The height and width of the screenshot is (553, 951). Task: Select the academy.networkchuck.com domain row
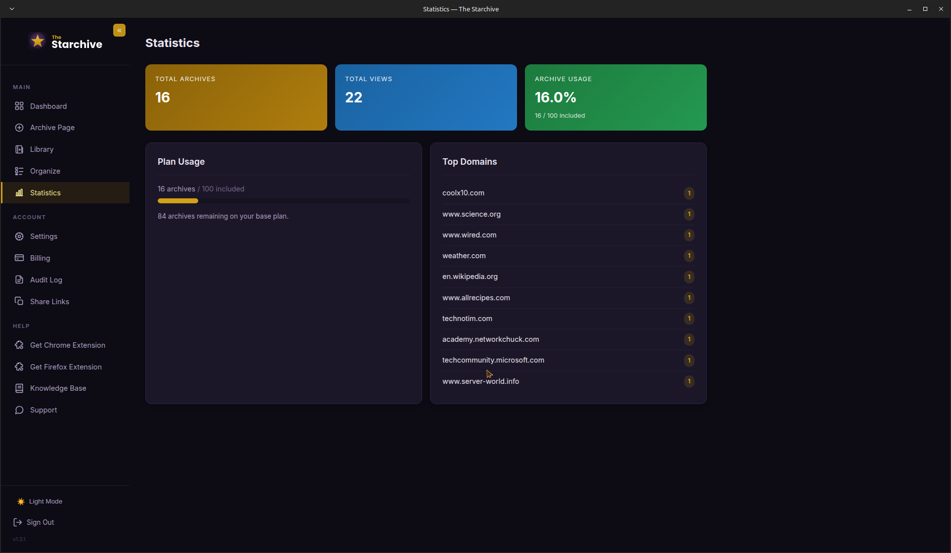click(568, 339)
